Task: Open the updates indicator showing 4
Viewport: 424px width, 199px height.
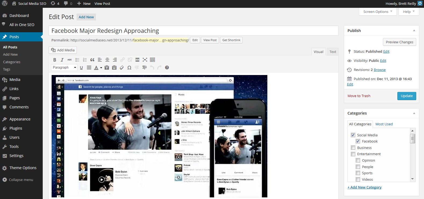Action: pos(55,3)
